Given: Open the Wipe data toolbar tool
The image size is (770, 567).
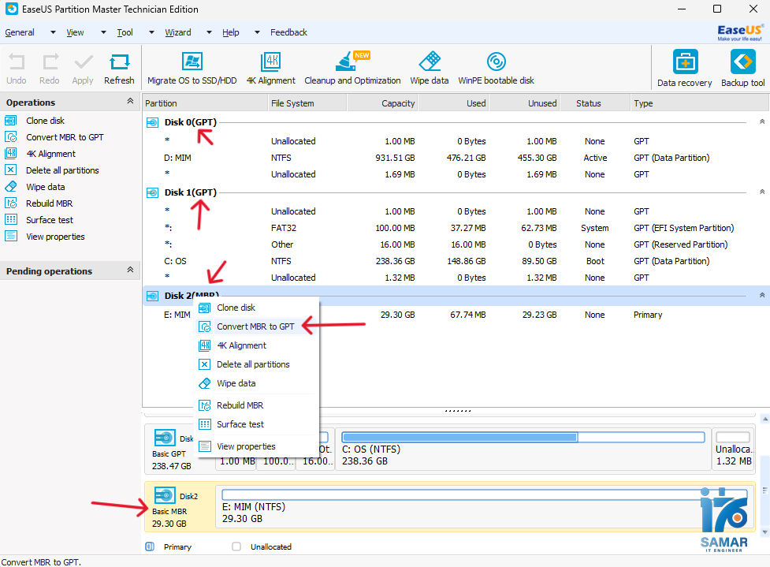Looking at the screenshot, I should (x=430, y=67).
